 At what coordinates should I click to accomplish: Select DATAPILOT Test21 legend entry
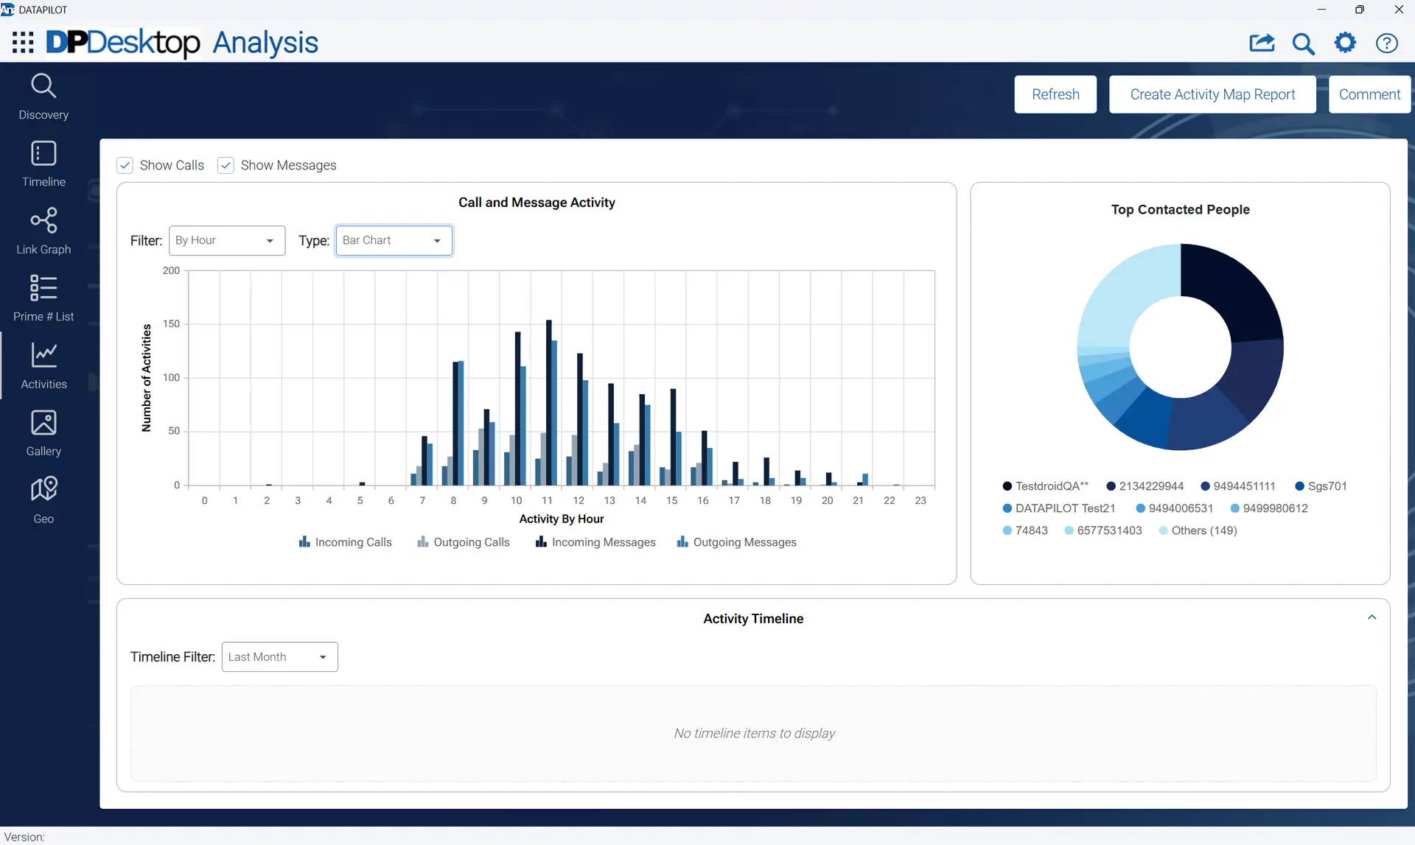(x=1059, y=508)
